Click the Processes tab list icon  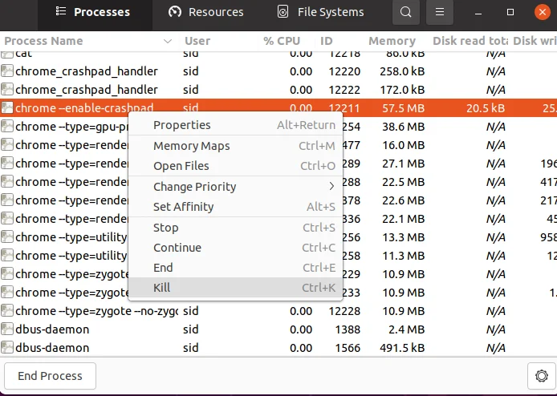[x=61, y=12]
